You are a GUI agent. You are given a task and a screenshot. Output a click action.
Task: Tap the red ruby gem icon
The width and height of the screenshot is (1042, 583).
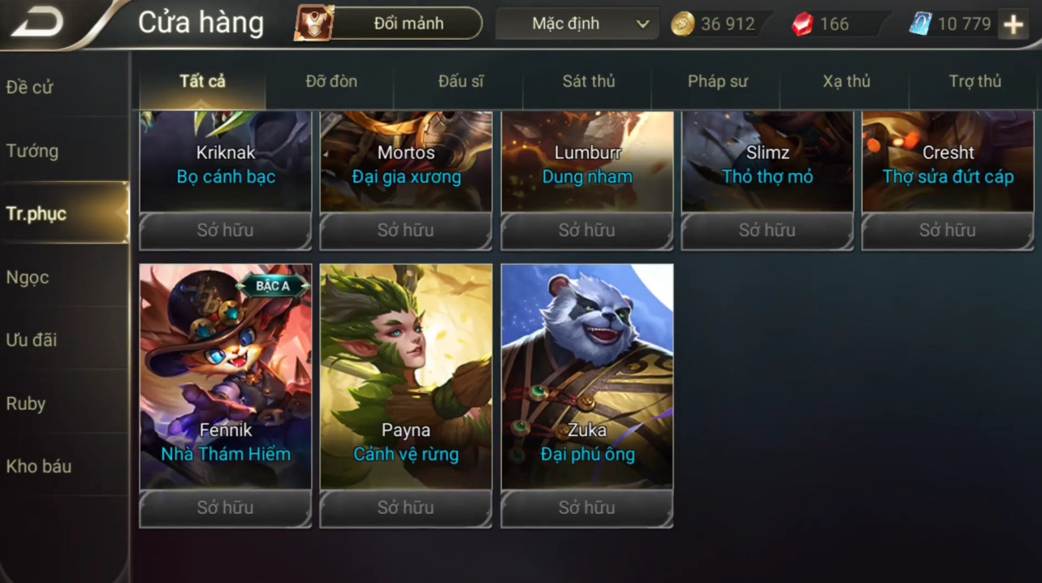[802, 24]
